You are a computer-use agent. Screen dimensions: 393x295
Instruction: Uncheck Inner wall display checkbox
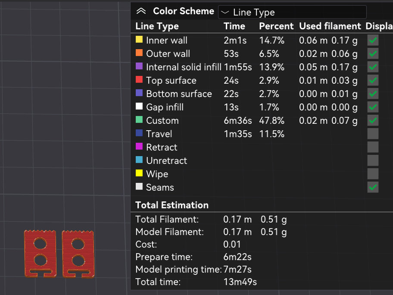pos(373,40)
